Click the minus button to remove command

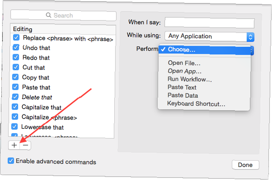pyautogui.click(x=25, y=145)
